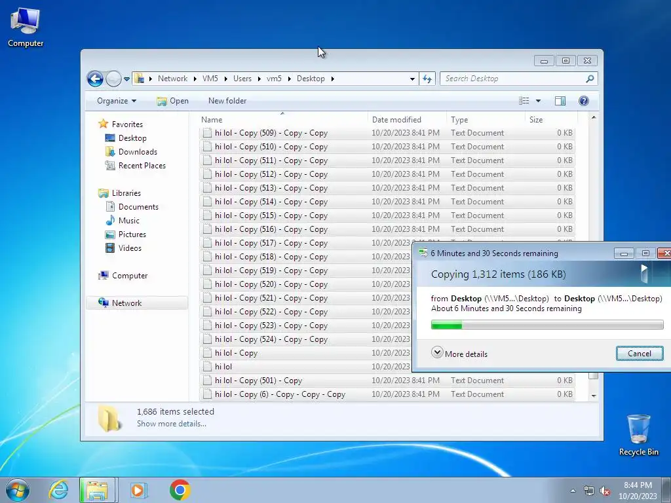Create a New folder
The height and width of the screenshot is (503, 671).
(227, 101)
